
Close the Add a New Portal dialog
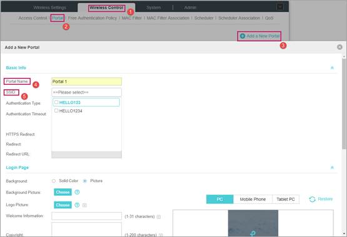[339, 47]
